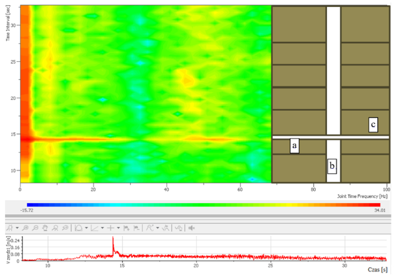The width and height of the screenshot is (395, 277).
Task: Click the label box marked 'c'
Action: point(373,125)
